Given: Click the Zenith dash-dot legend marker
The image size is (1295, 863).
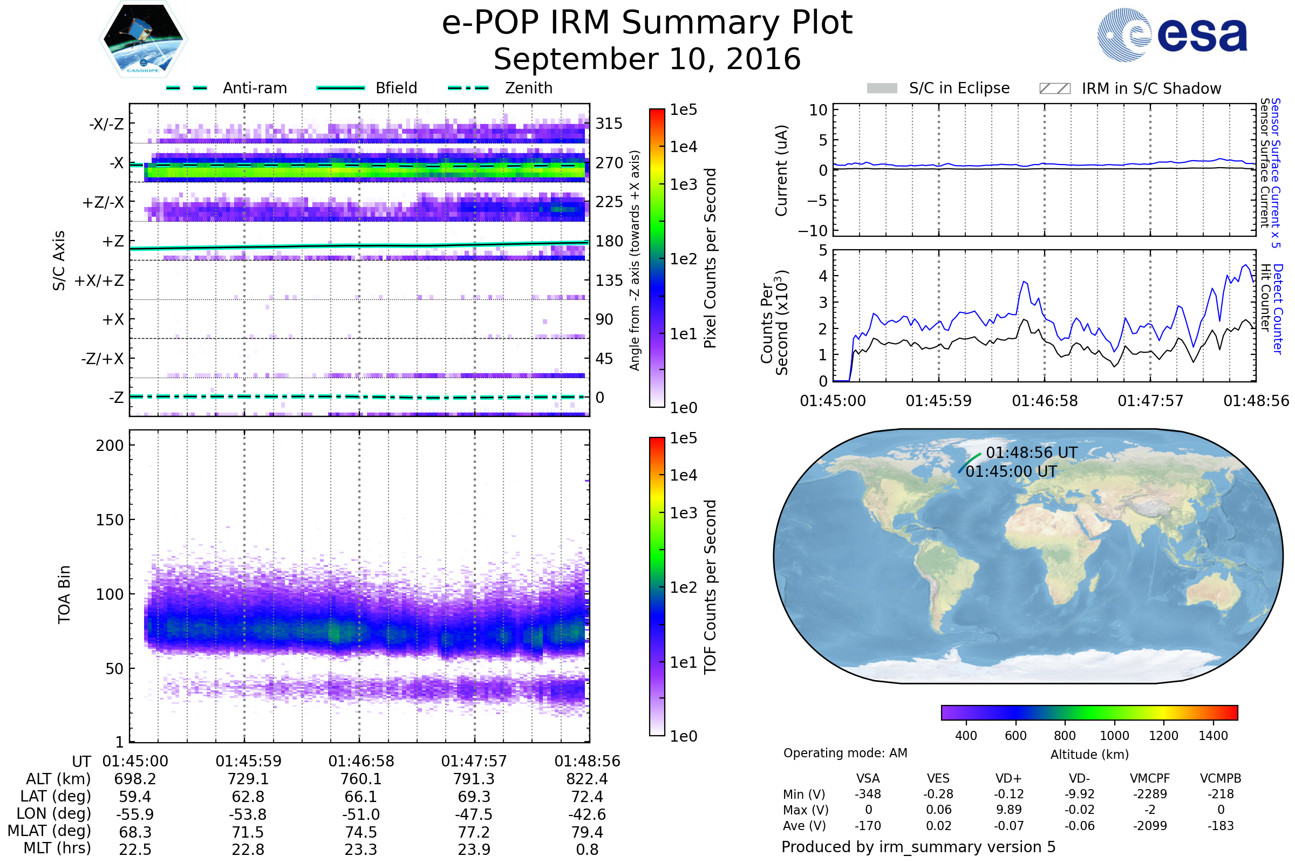Looking at the screenshot, I should pyautogui.click(x=468, y=88).
